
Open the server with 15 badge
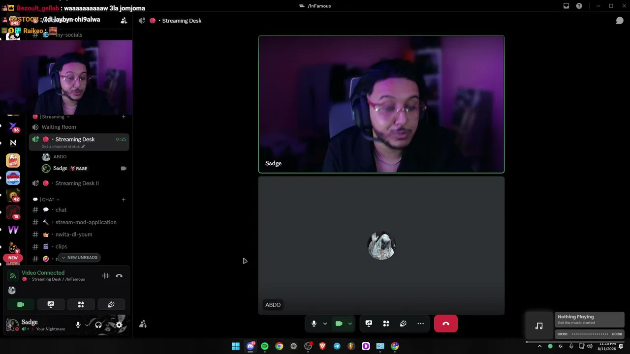pyautogui.click(x=13, y=213)
